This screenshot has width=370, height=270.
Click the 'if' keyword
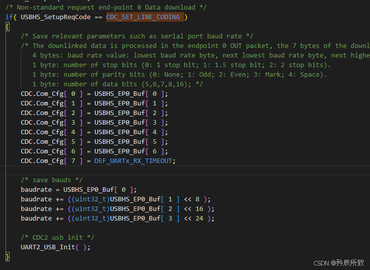coord(9,17)
